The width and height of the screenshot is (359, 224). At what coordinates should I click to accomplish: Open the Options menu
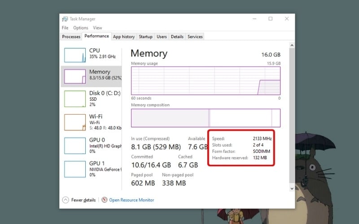(x=81, y=28)
